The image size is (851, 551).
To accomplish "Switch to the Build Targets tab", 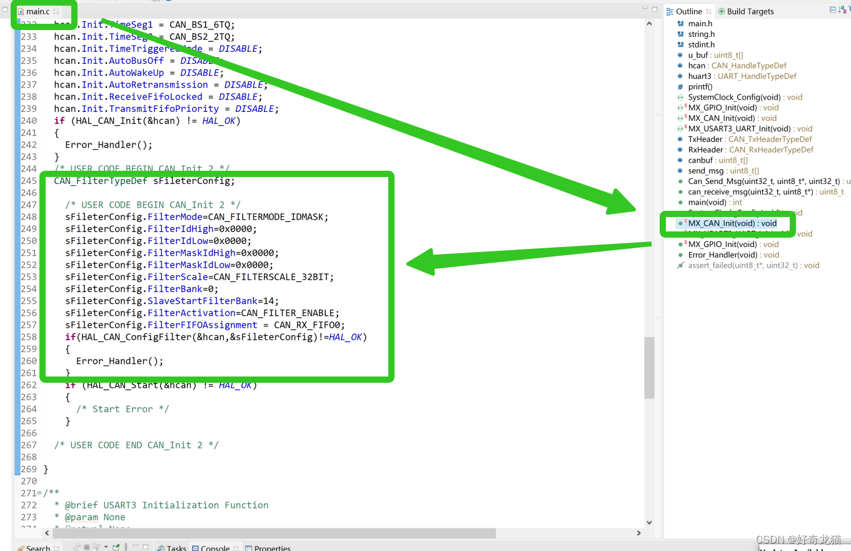I will point(745,11).
